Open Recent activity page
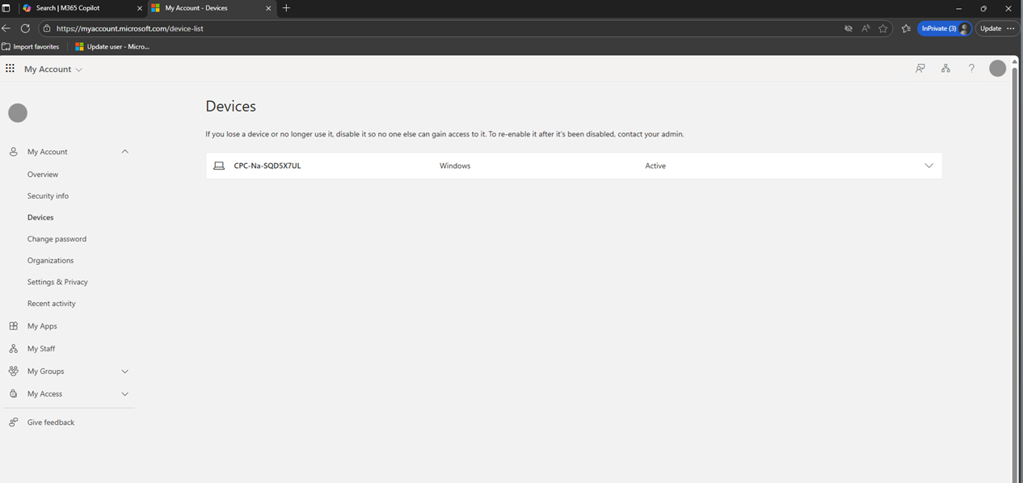The image size is (1023, 483). (52, 304)
